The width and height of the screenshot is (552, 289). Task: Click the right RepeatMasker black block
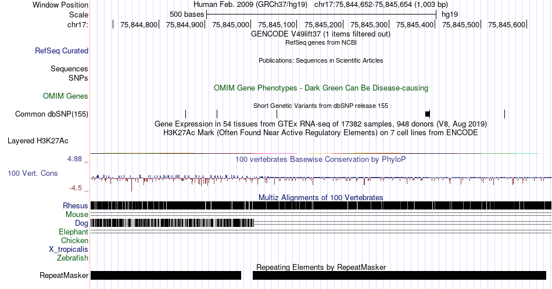pyautogui.click(x=399, y=275)
